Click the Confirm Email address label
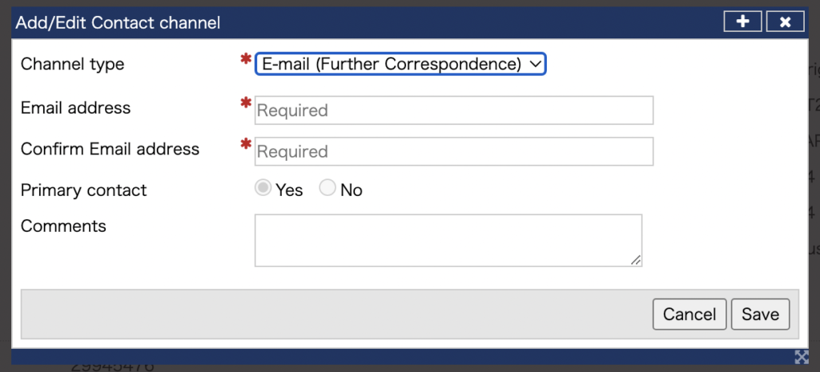The width and height of the screenshot is (820, 372). pyautogui.click(x=111, y=149)
